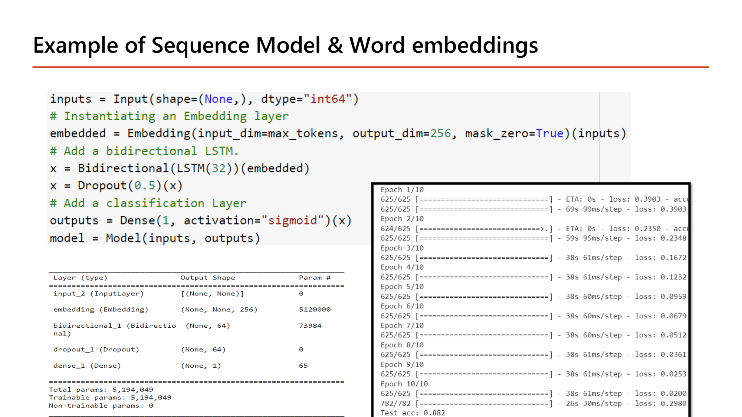742x417 pixels.
Task: Click the loss value '0.0200'
Action: [673, 394]
